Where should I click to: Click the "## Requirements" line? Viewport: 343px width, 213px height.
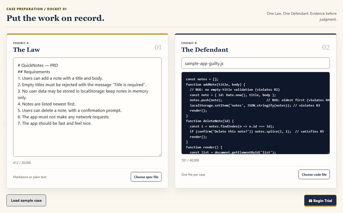pyautogui.click(x=34, y=72)
